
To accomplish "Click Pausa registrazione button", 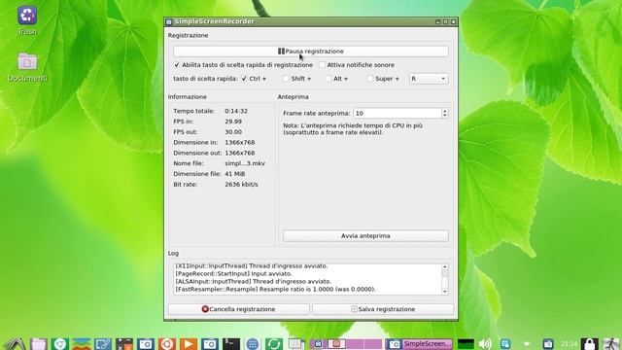I will tap(311, 52).
